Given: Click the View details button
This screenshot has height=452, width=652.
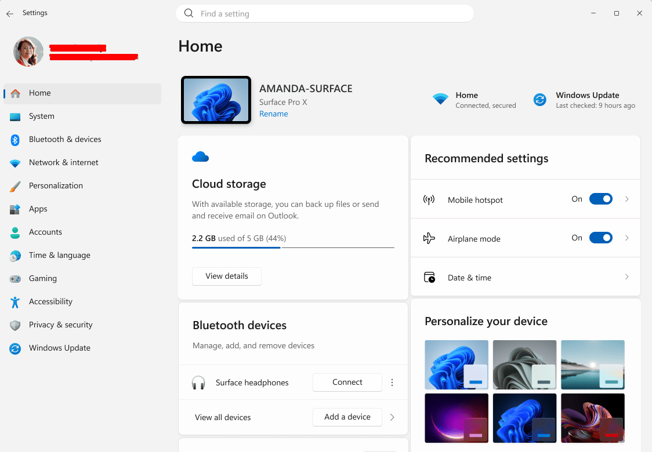Looking at the screenshot, I should [227, 276].
